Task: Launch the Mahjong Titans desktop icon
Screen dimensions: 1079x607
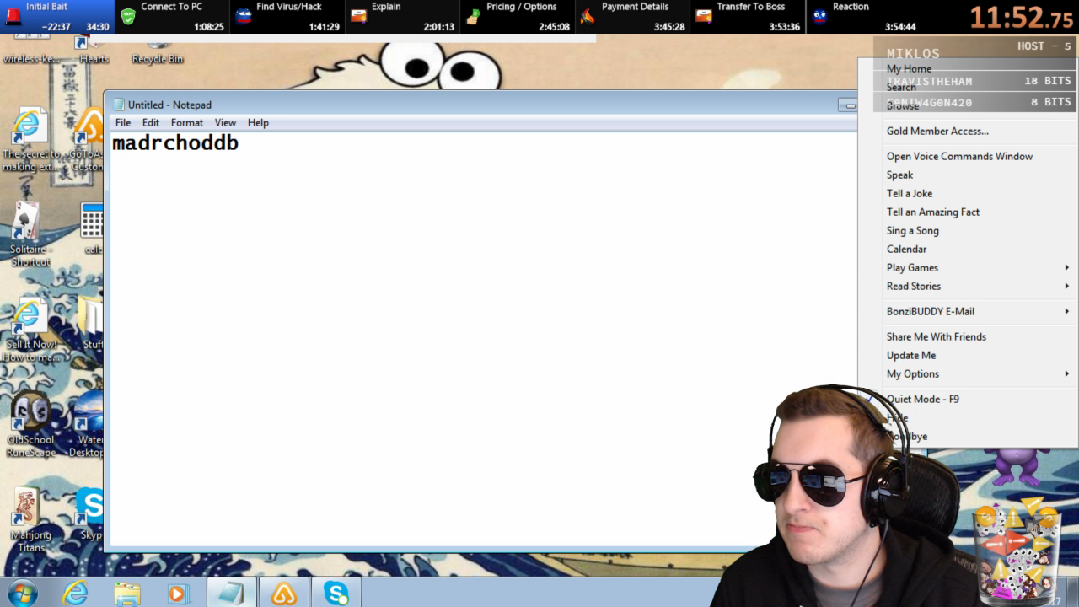Action: point(30,520)
